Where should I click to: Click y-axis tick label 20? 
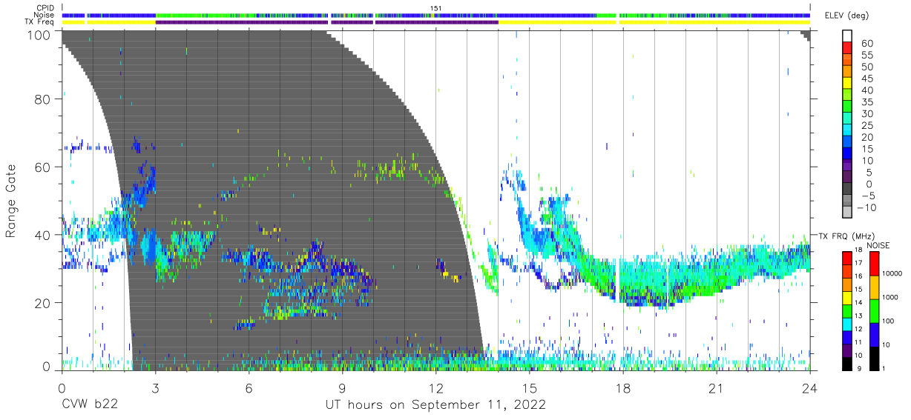pos(43,303)
